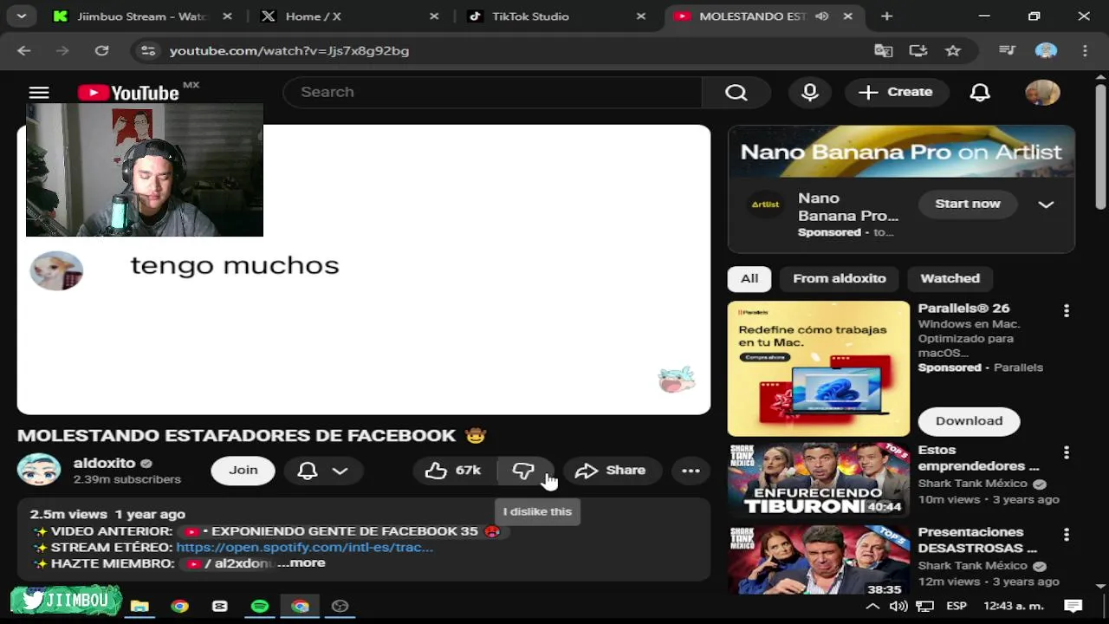Open channel notification bell dropdown
This screenshot has width=1109, height=624.
(x=322, y=471)
